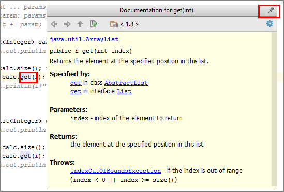The height and width of the screenshot is (192, 284).
Task: Click the highlighted get in calc.get(i) code
Action: coord(25,77)
